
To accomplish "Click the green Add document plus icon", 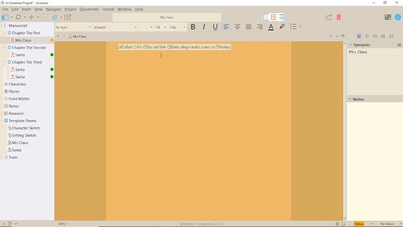I will pyautogui.click(x=31, y=17).
